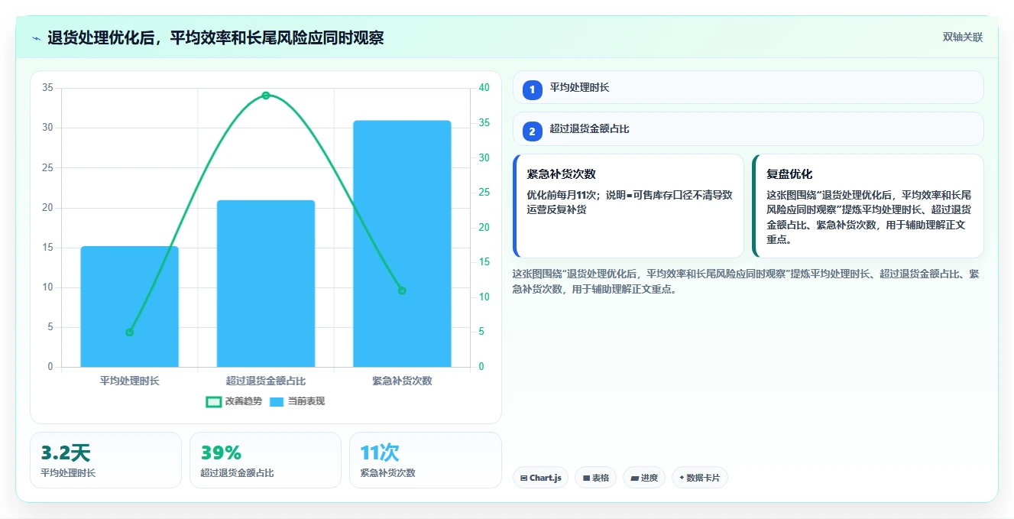Click the 平均处理时长 caption under 3.2天
Screen dimensions: 1014x519
click(x=68, y=473)
